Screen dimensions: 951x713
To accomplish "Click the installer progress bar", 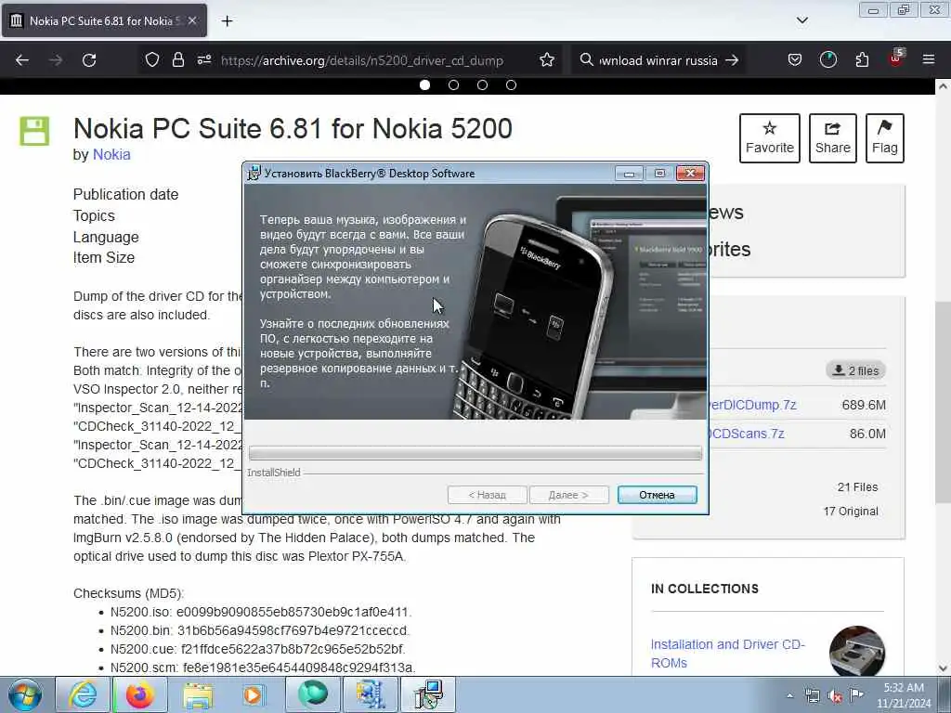I will coord(475,453).
